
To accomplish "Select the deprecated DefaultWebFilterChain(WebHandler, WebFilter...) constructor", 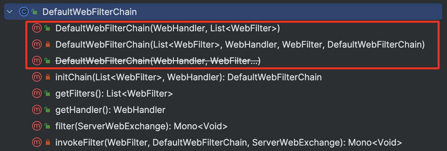I will click(x=158, y=61).
